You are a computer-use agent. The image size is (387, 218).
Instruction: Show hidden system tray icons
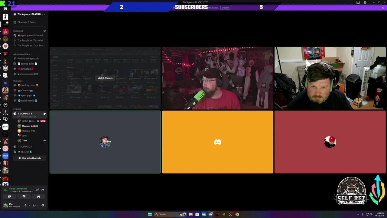[x=358, y=214]
